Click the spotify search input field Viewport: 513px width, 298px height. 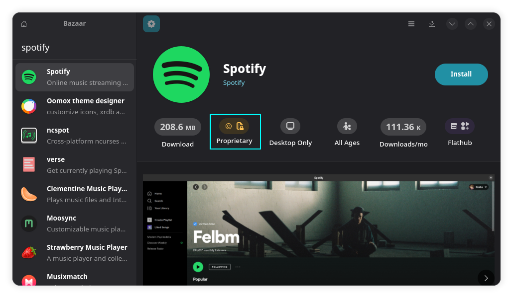pyautogui.click(x=74, y=47)
